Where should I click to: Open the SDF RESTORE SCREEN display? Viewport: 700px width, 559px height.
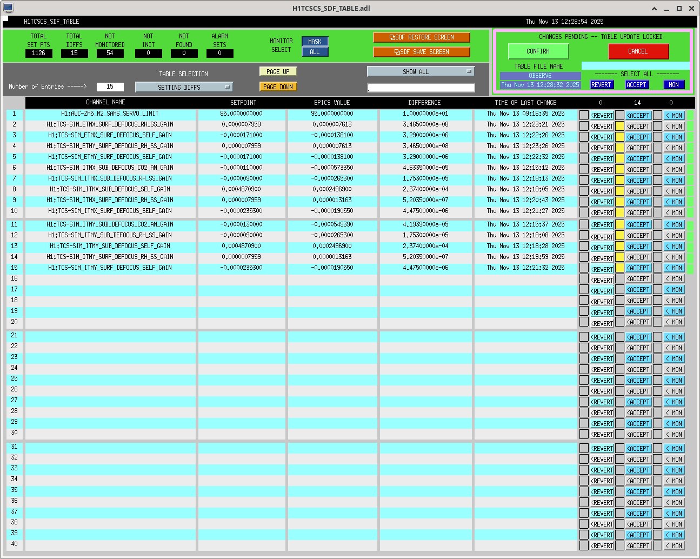[421, 37]
